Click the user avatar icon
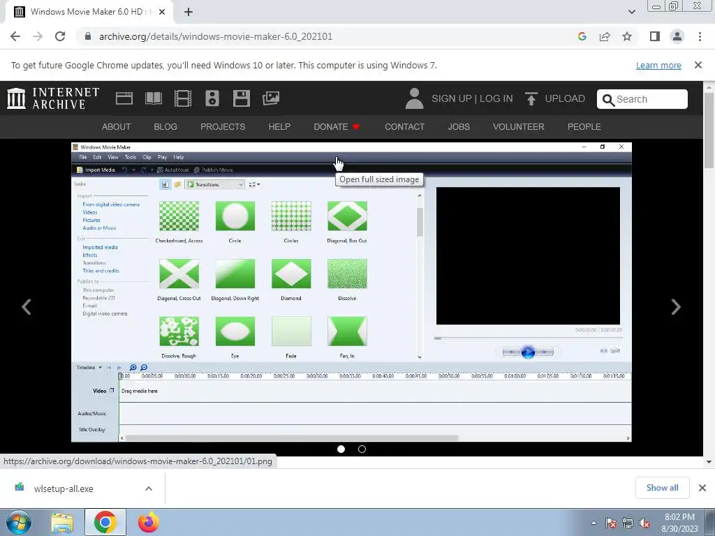This screenshot has height=536, width=715. [414, 98]
